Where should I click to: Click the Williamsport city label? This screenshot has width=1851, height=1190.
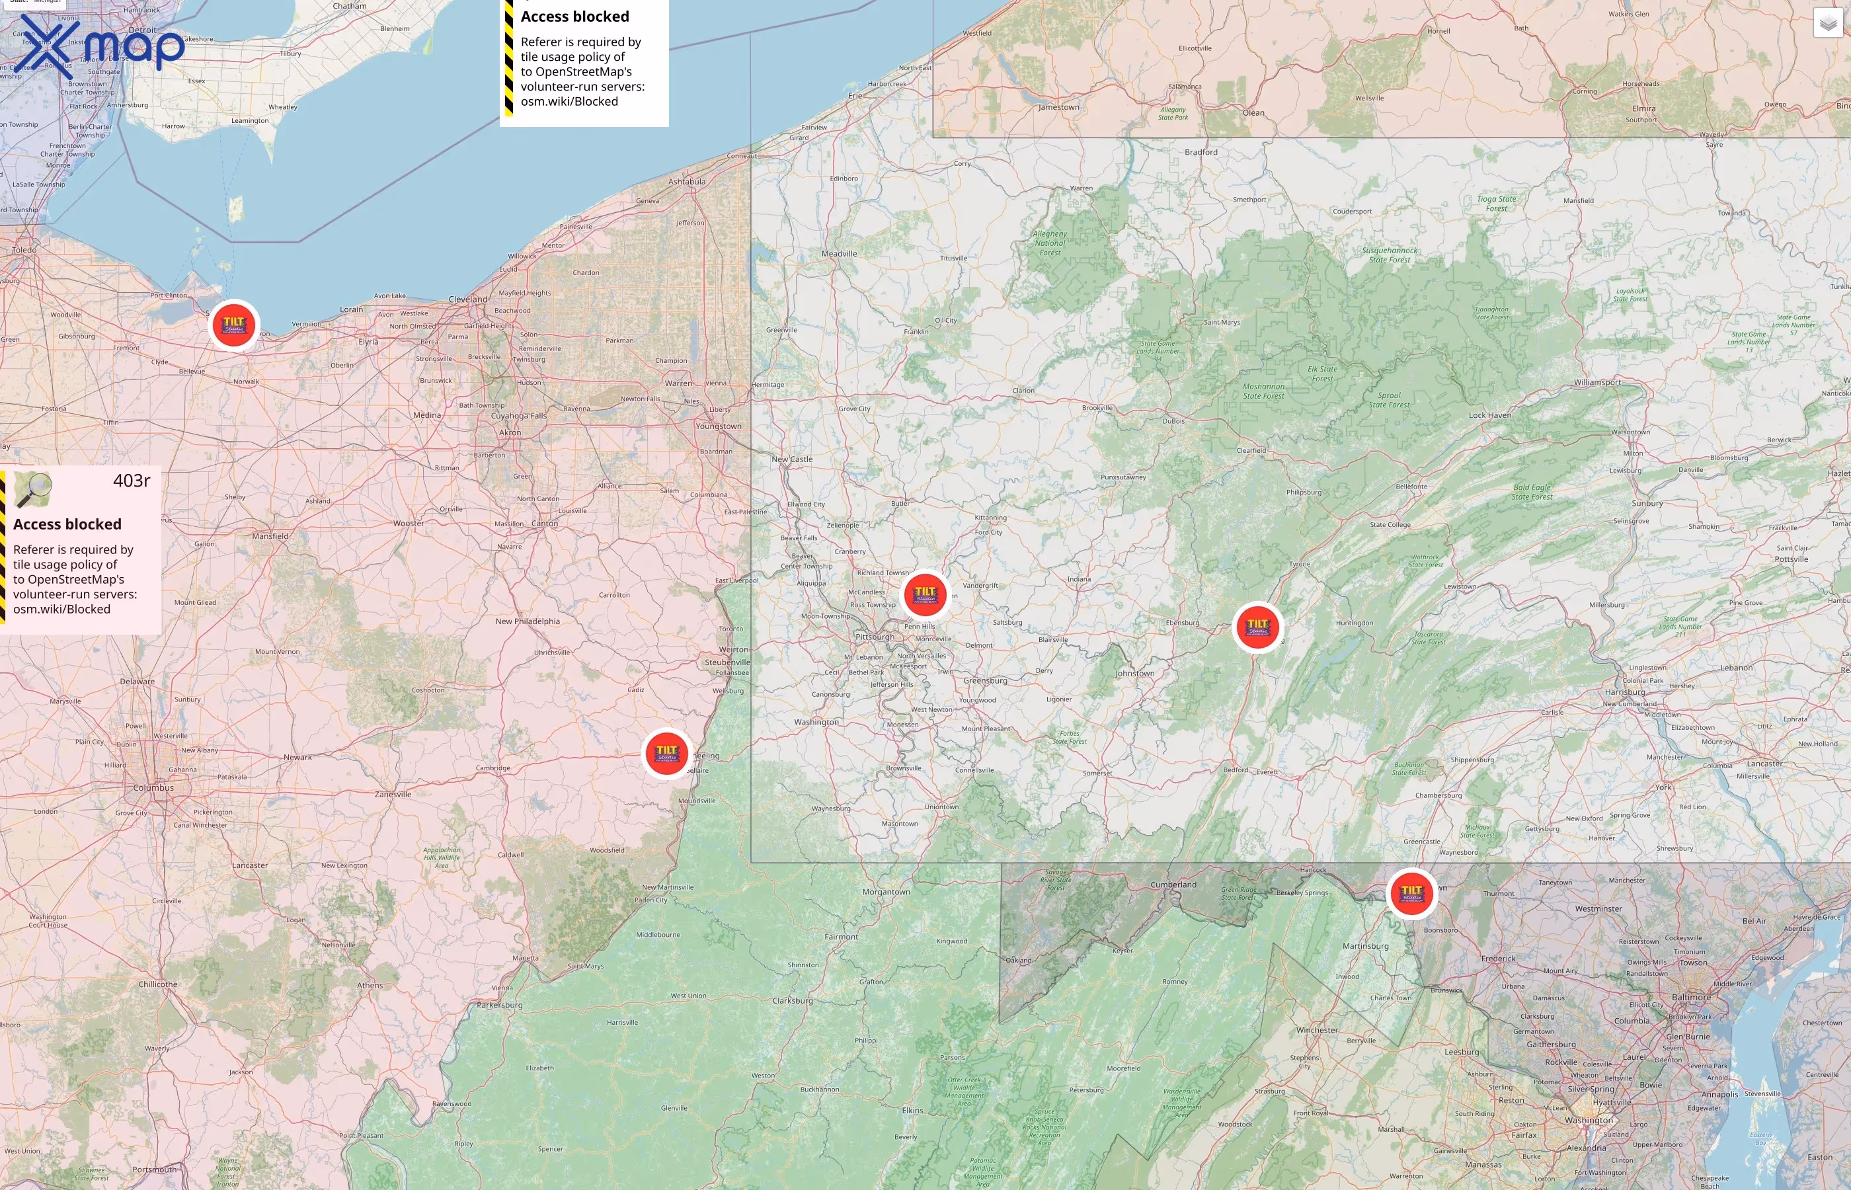point(1598,383)
